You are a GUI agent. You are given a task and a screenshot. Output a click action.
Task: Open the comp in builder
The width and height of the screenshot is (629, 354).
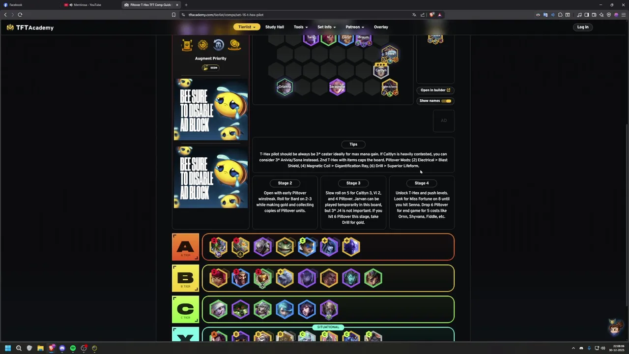[x=435, y=90]
